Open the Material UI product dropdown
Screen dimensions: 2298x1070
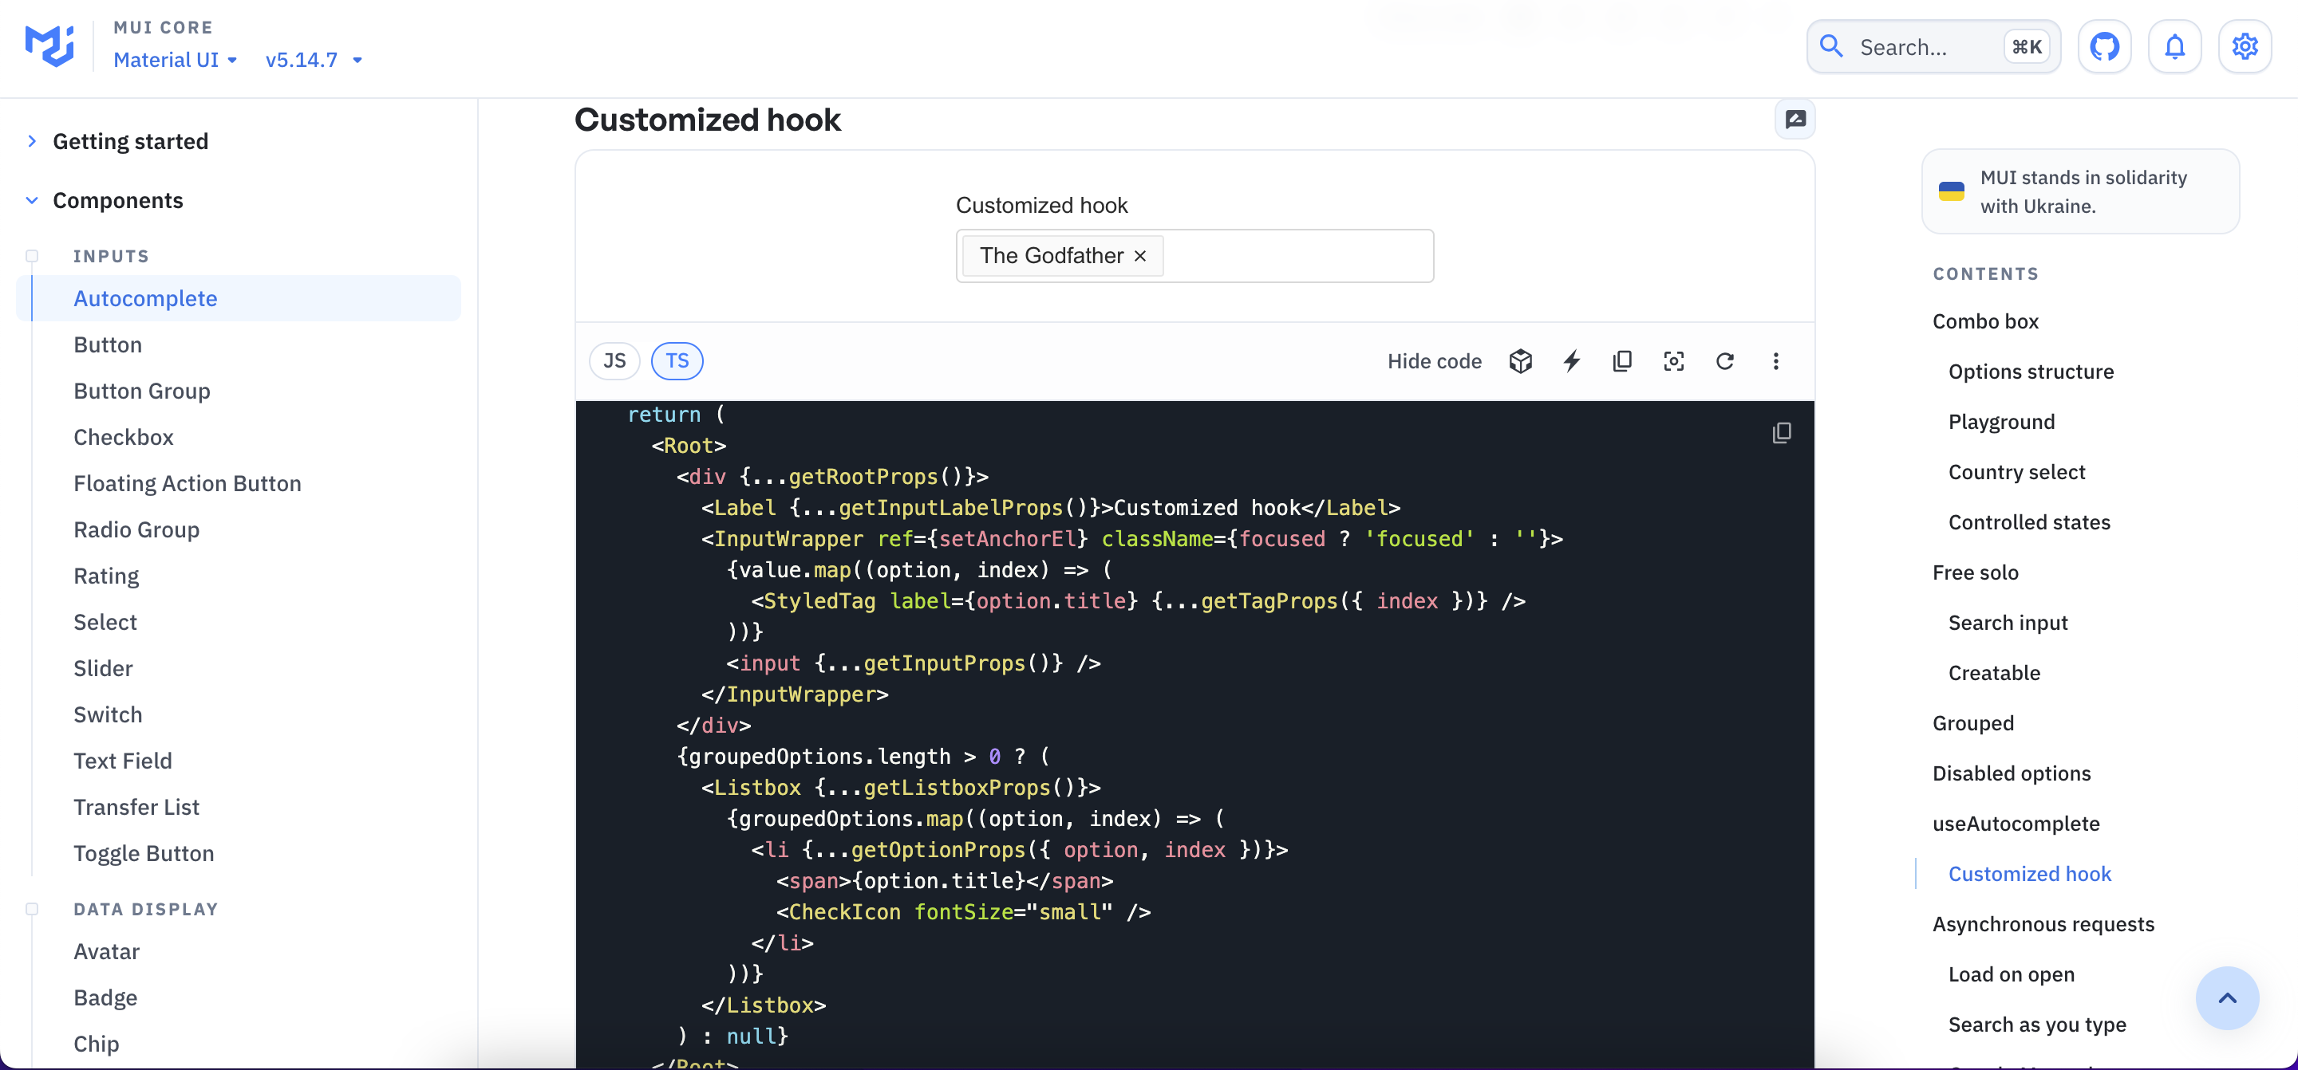point(175,59)
